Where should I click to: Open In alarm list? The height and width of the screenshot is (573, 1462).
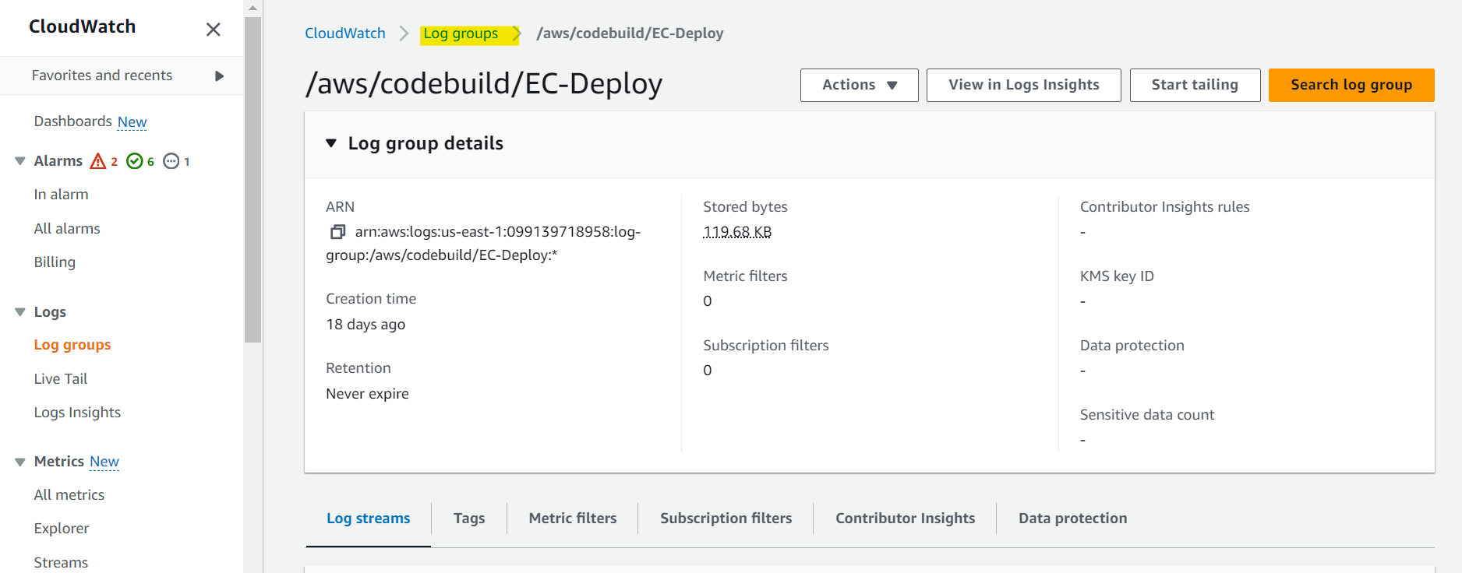pos(61,195)
